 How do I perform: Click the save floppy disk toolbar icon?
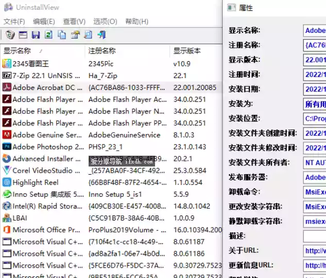[x=36, y=34]
